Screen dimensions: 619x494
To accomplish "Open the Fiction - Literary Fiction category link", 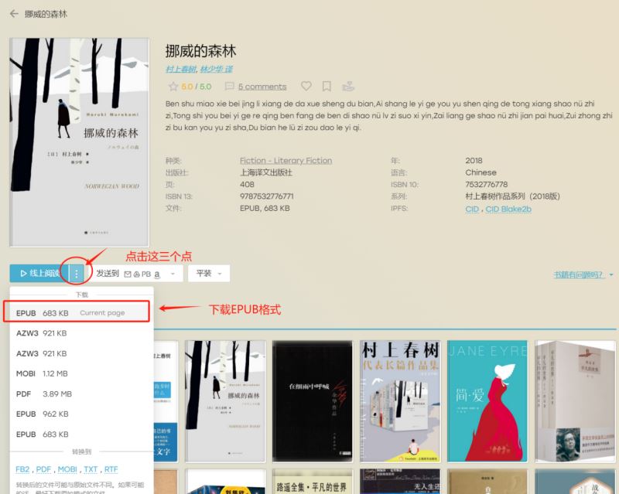I will (x=286, y=161).
